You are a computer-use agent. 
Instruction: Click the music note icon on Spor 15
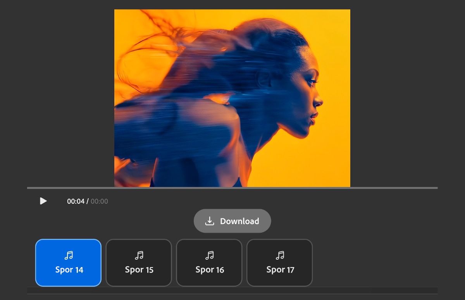pos(139,254)
